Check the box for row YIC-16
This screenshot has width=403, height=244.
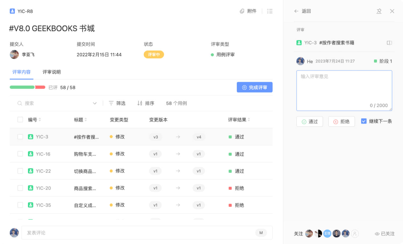tap(20, 154)
